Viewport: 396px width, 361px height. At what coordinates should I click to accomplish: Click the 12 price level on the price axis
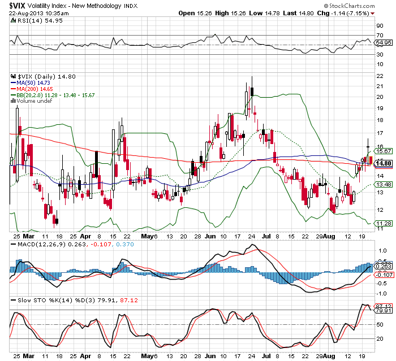coord(380,210)
